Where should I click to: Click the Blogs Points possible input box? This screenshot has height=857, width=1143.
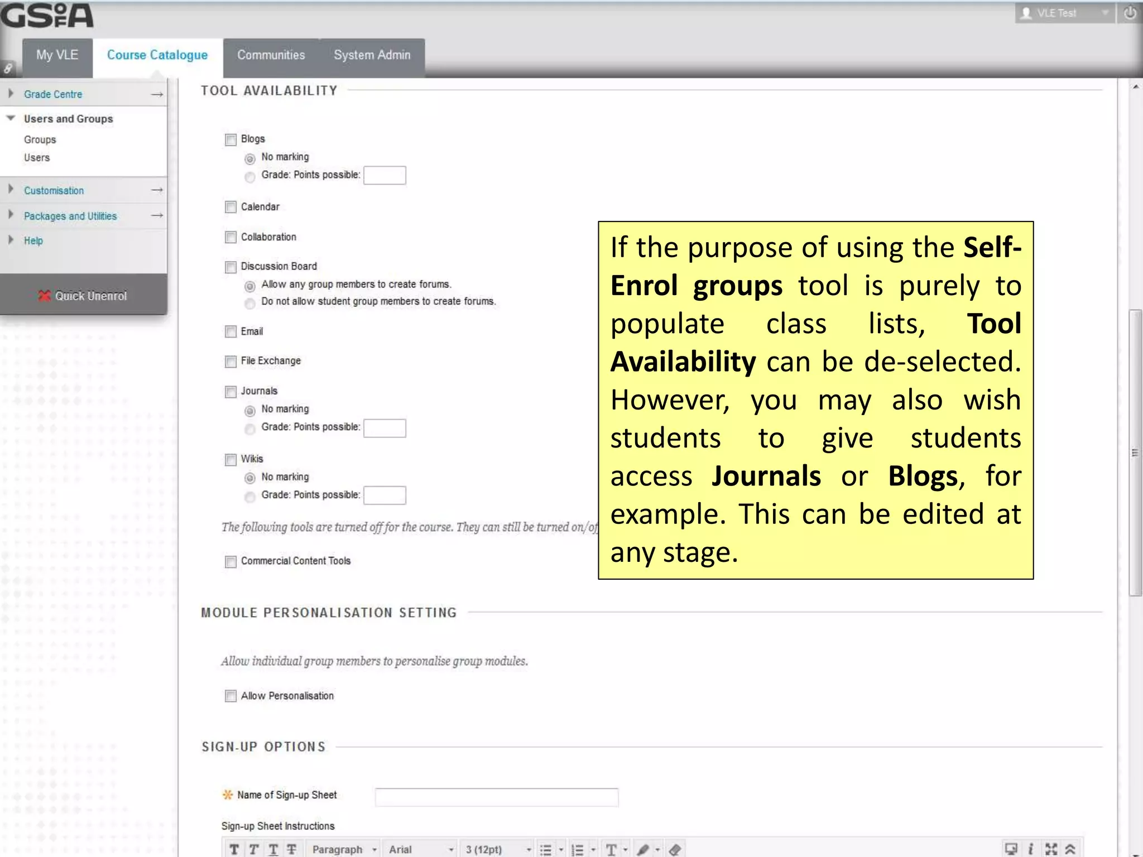[385, 175]
